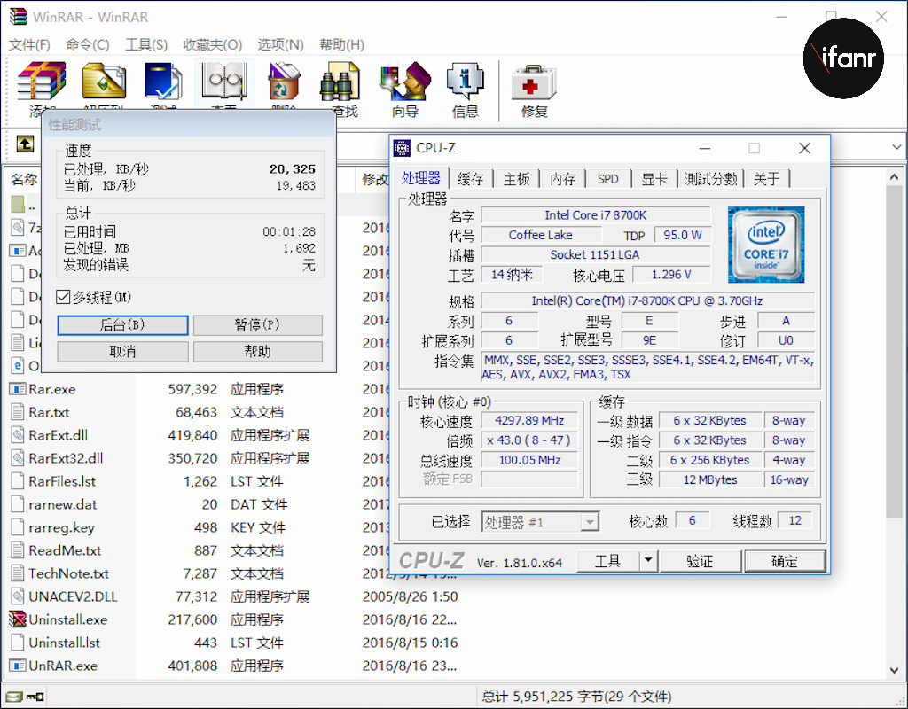Open the Info (信息) toolbar icon

point(465,87)
